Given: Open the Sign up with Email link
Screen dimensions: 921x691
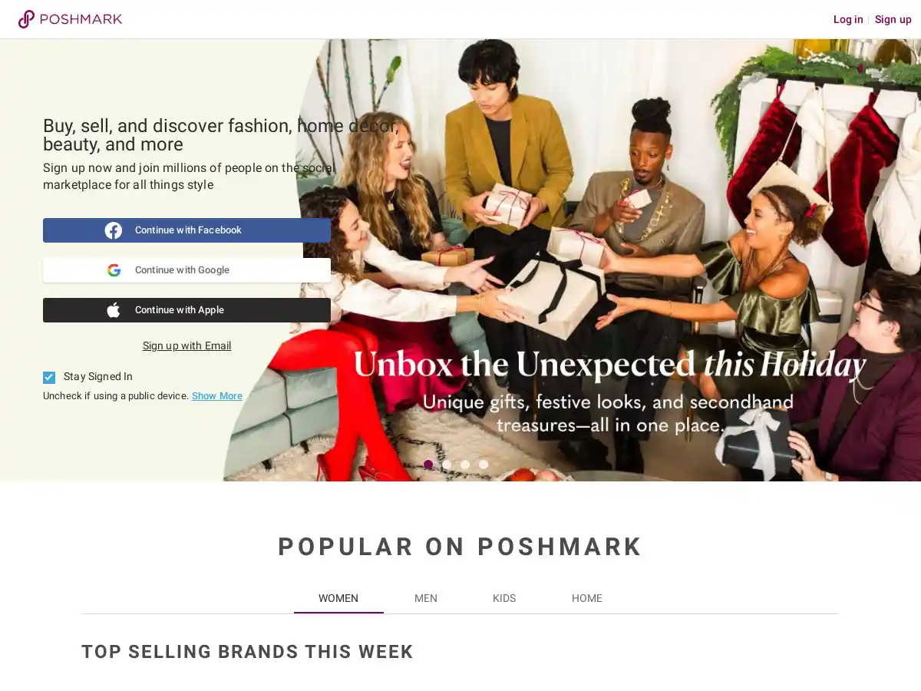Looking at the screenshot, I should (187, 345).
